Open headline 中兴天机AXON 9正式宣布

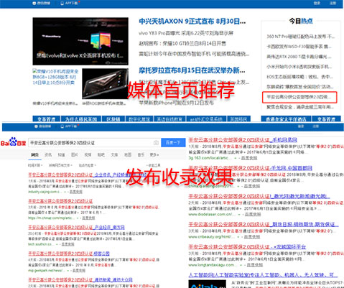coord(192,22)
